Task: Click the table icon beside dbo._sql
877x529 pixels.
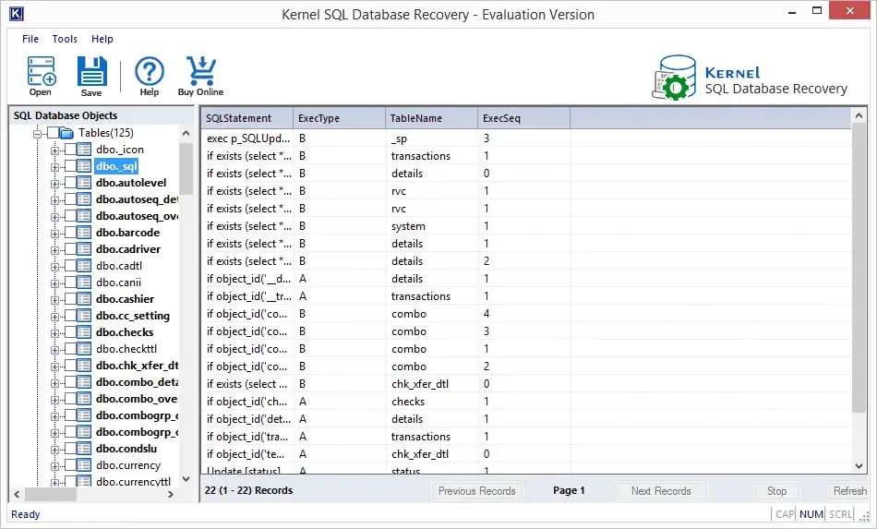Action: coord(84,166)
